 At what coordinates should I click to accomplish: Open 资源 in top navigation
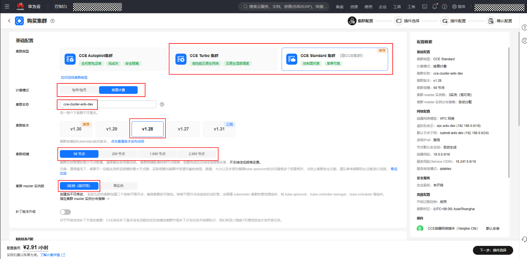click(354, 7)
